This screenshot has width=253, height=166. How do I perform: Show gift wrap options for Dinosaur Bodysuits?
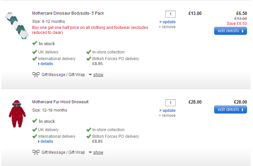(98, 75)
